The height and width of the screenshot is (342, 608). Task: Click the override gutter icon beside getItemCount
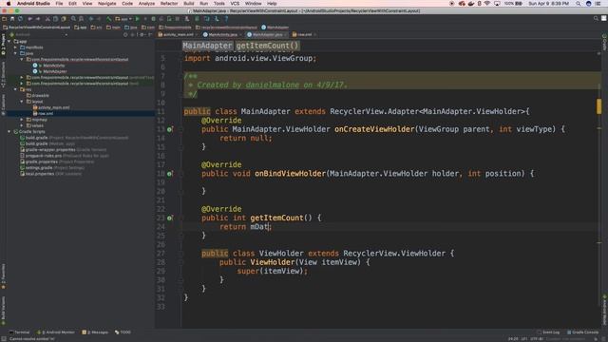169,218
